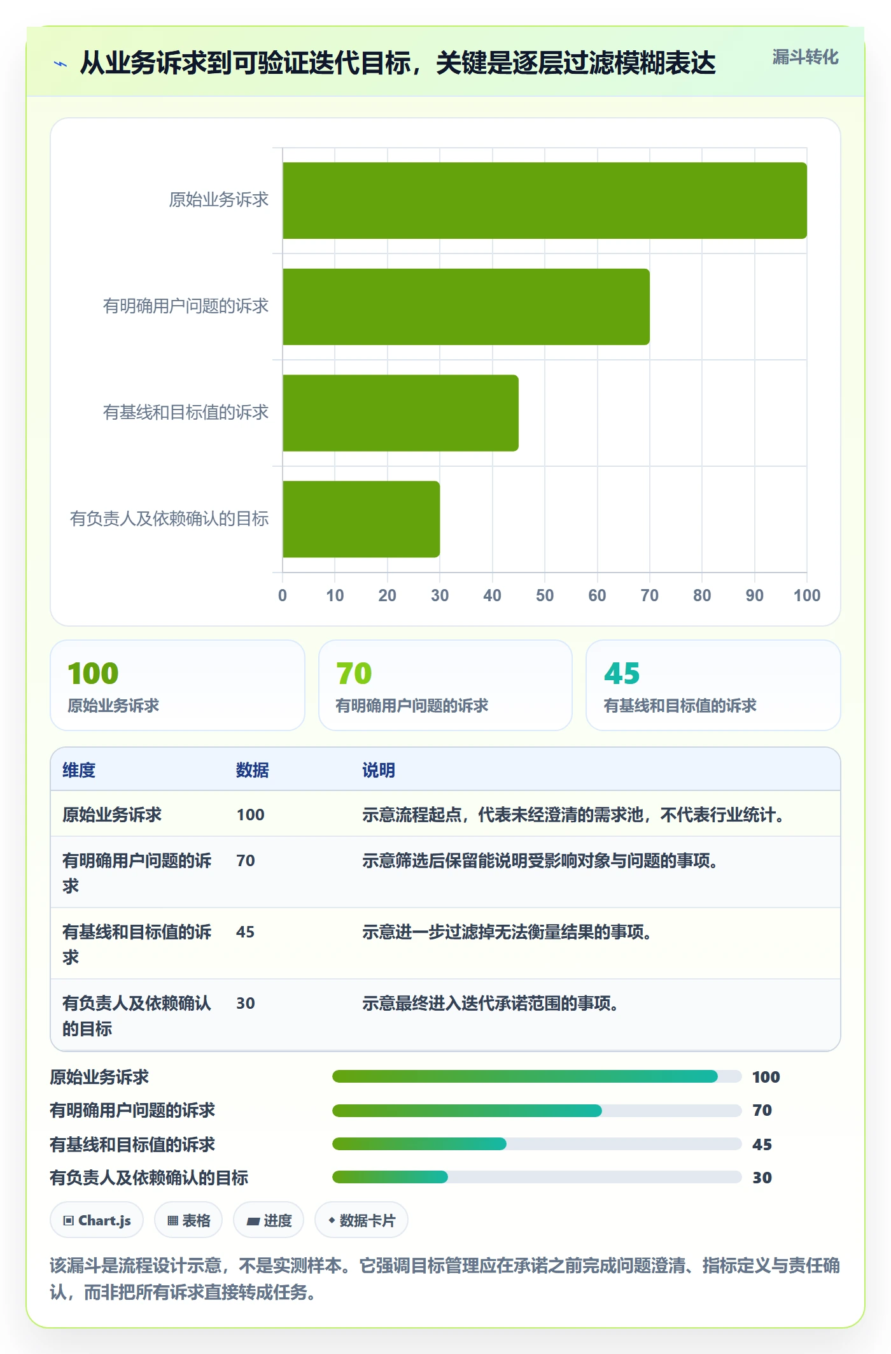Click the lightning icon beside the title
The image size is (891, 1354).
click(x=60, y=64)
